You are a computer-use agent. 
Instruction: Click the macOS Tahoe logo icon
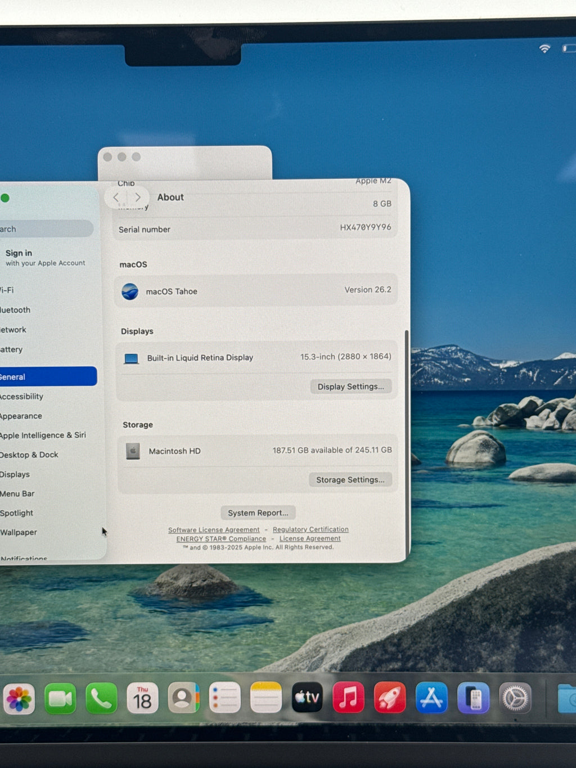[130, 291]
